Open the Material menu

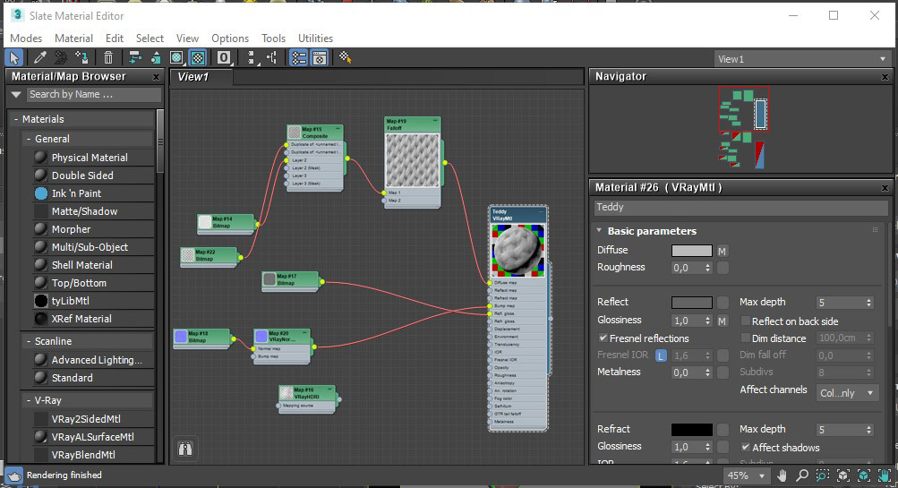click(x=73, y=38)
